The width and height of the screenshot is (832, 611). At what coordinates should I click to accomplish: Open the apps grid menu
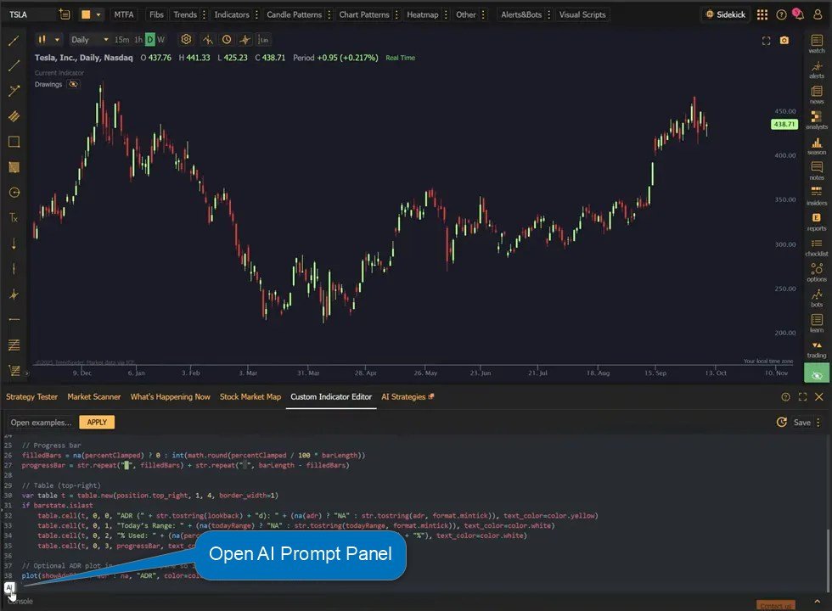coord(762,15)
